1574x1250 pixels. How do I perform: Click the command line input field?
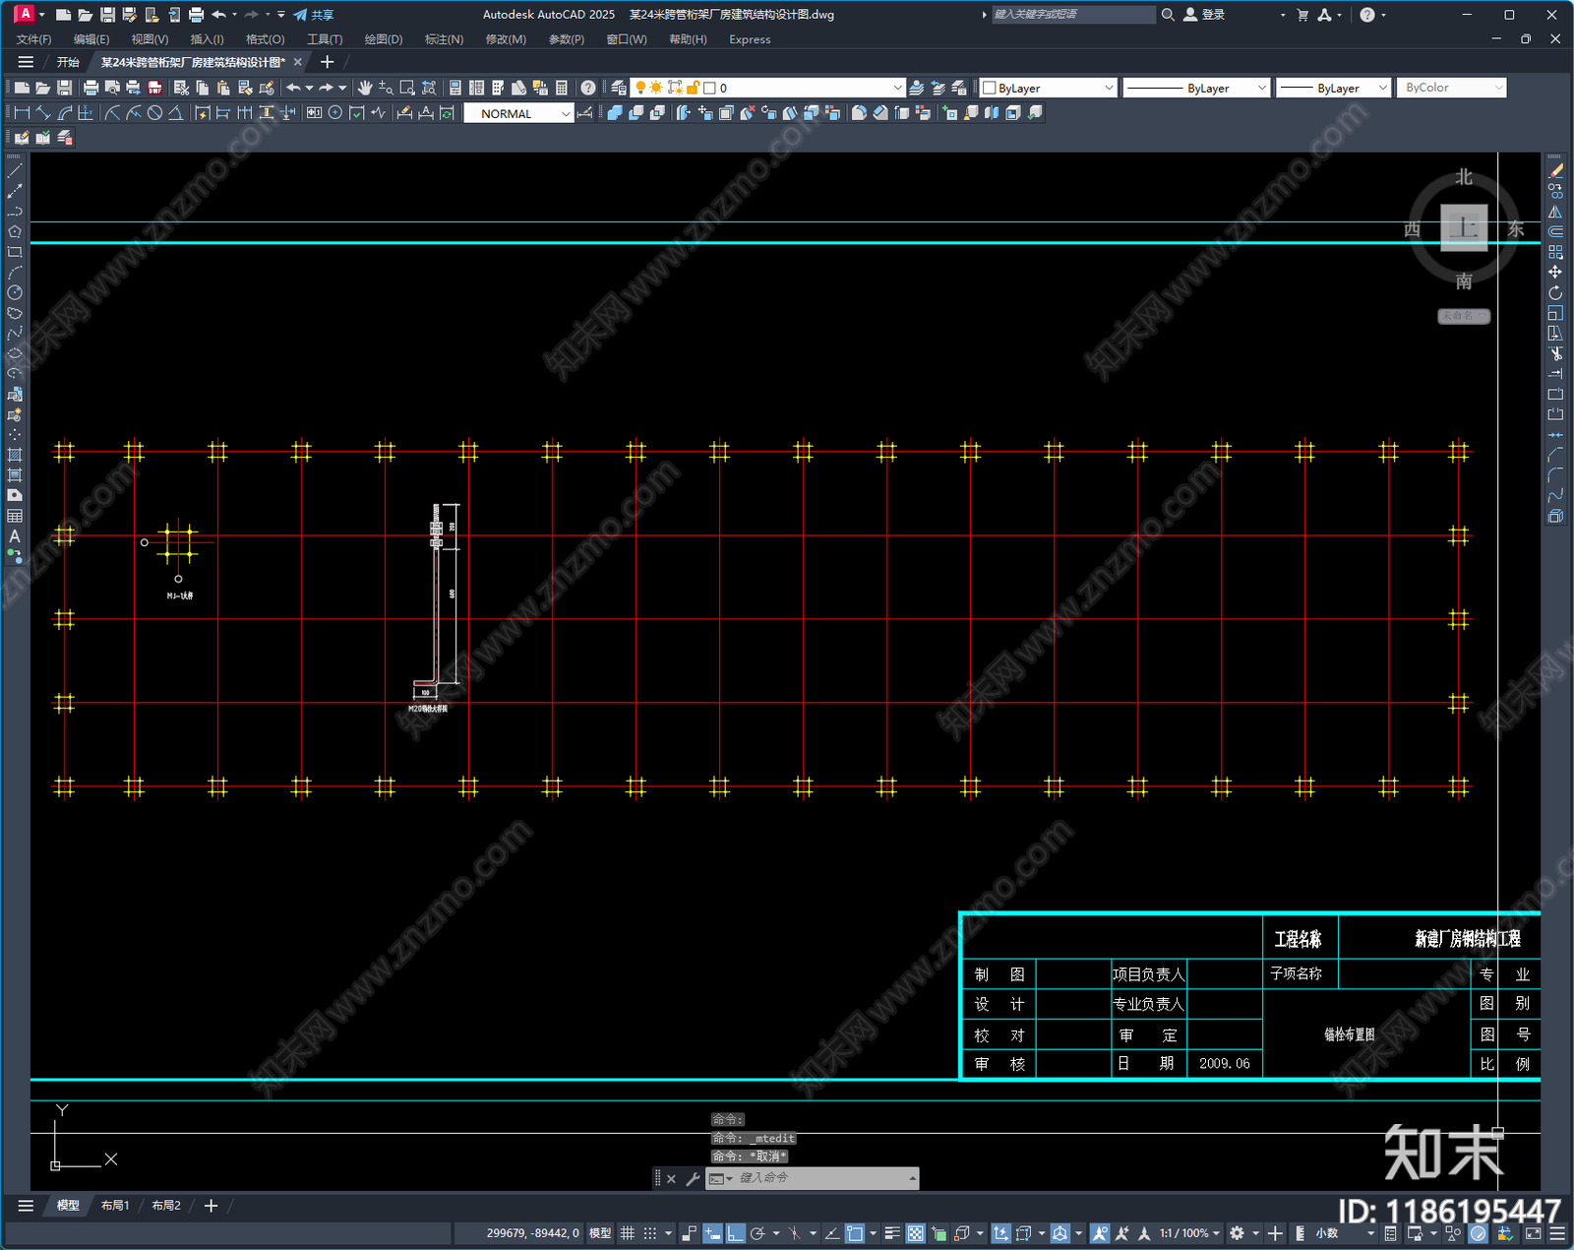tap(822, 1178)
